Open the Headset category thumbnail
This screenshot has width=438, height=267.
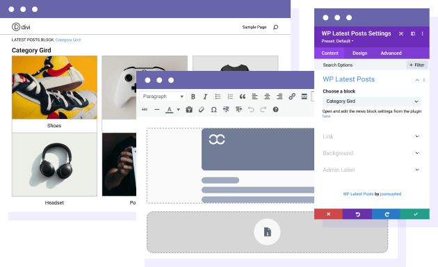tap(54, 165)
